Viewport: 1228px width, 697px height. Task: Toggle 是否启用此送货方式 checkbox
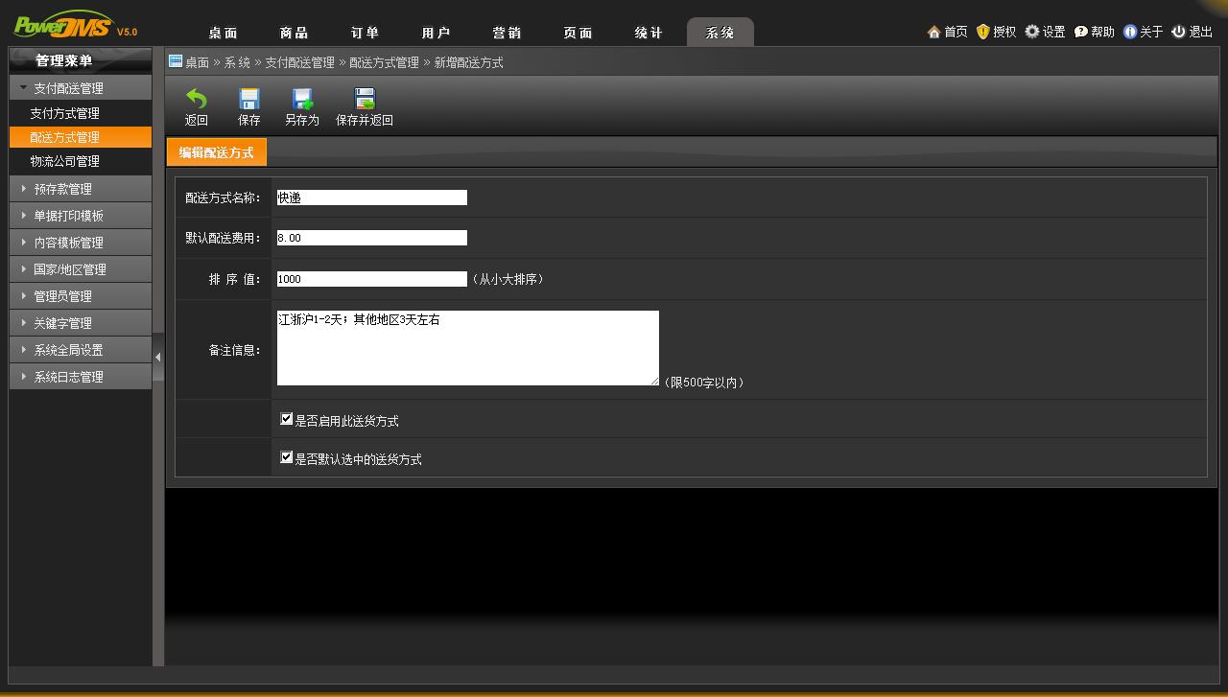[x=286, y=419]
